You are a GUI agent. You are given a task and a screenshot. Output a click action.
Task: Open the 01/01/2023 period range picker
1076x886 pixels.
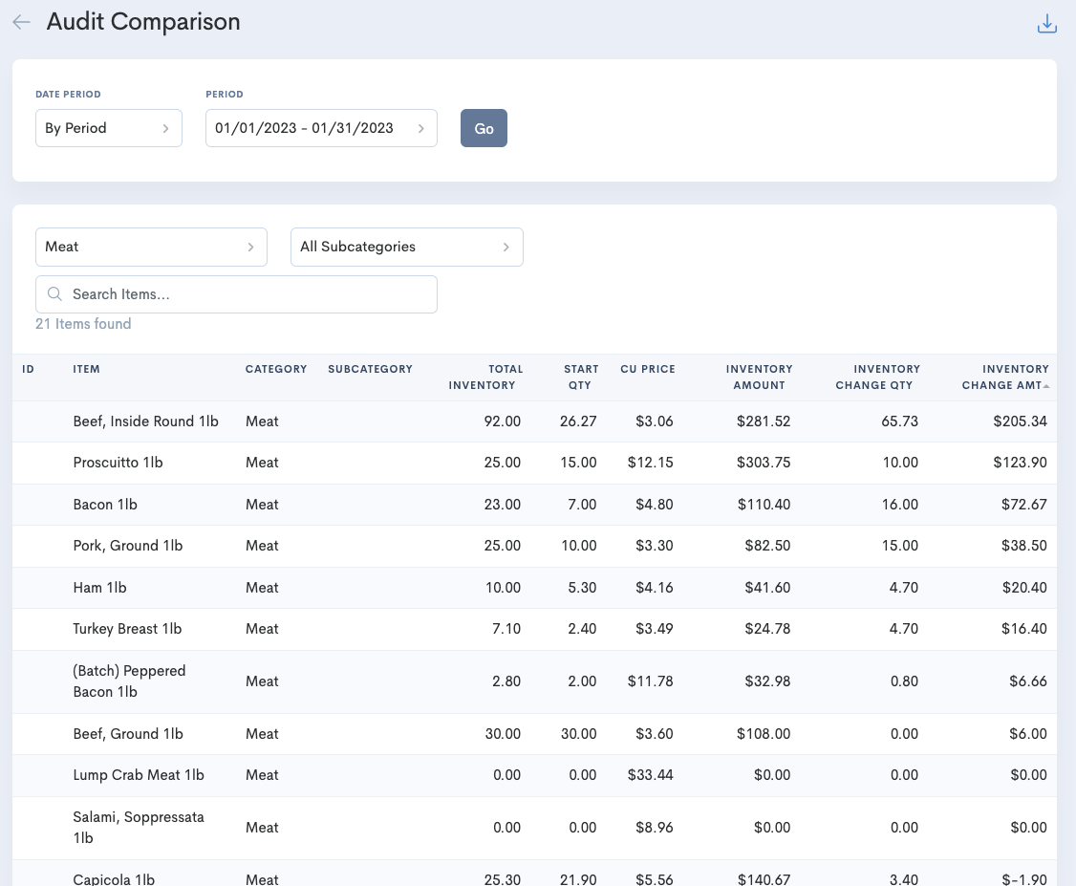pyautogui.click(x=321, y=127)
